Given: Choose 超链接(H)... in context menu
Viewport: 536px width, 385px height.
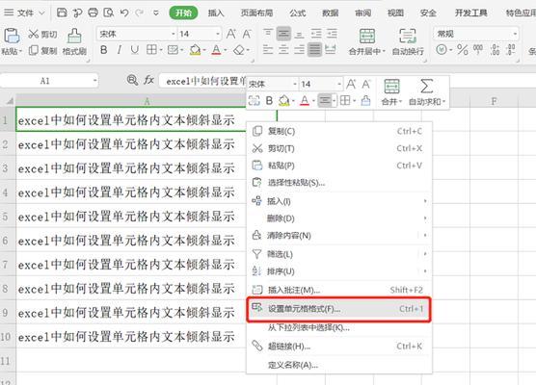Looking at the screenshot, I should (x=339, y=346).
